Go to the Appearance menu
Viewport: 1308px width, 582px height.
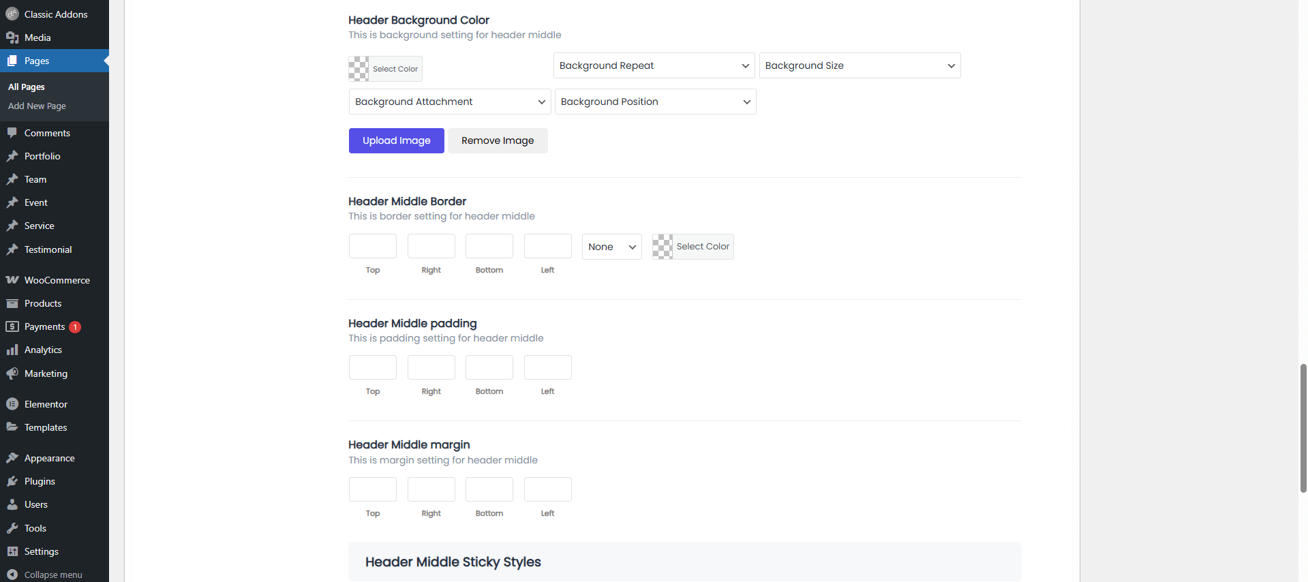(x=49, y=458)
